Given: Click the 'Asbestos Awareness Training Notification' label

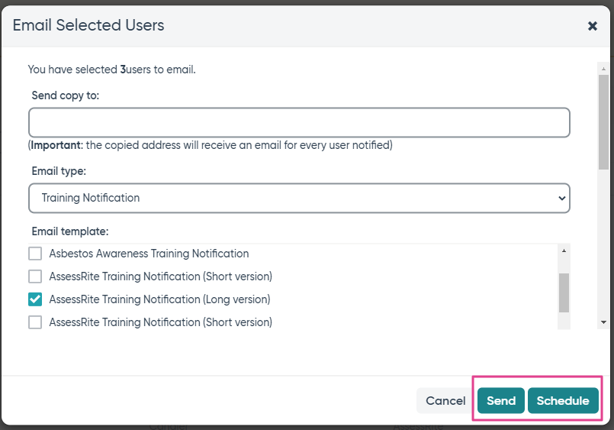Looking at the screenshot, I should click(x=149, y=254).
